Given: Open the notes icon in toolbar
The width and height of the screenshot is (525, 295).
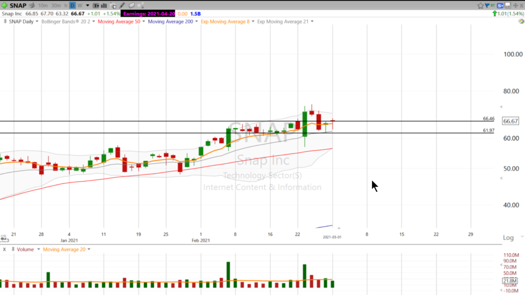Looking at the screenshot, I should (131, 5).
